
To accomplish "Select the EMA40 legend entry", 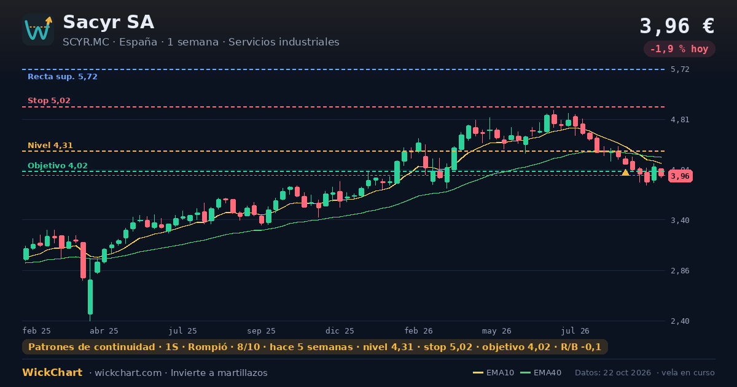I will (540, 373).
